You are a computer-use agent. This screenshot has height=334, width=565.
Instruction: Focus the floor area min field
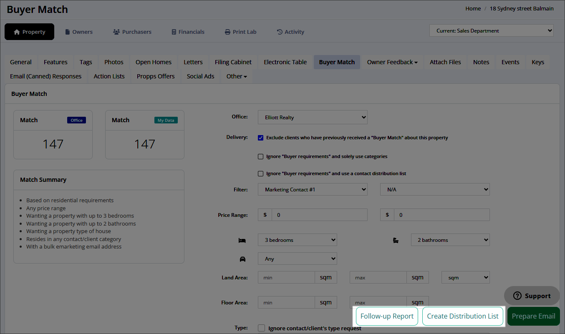pyautogui.click(x=286, y=302)
